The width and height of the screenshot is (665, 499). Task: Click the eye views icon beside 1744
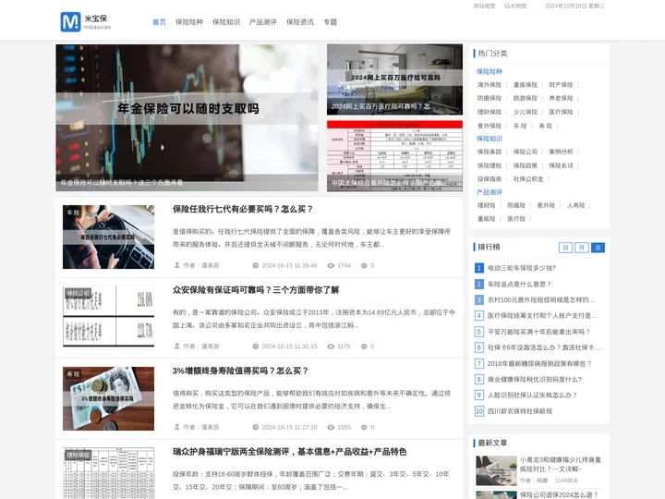(331, 265)
